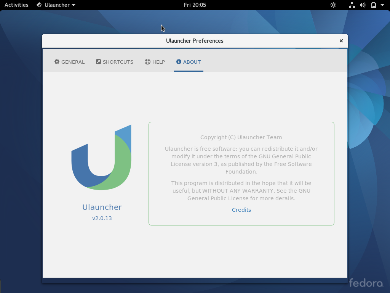Image resolution: width=390 pixels, height=293 pixels.
Task: Click the Help lifebuoy icon
Action: coord(147,61)
